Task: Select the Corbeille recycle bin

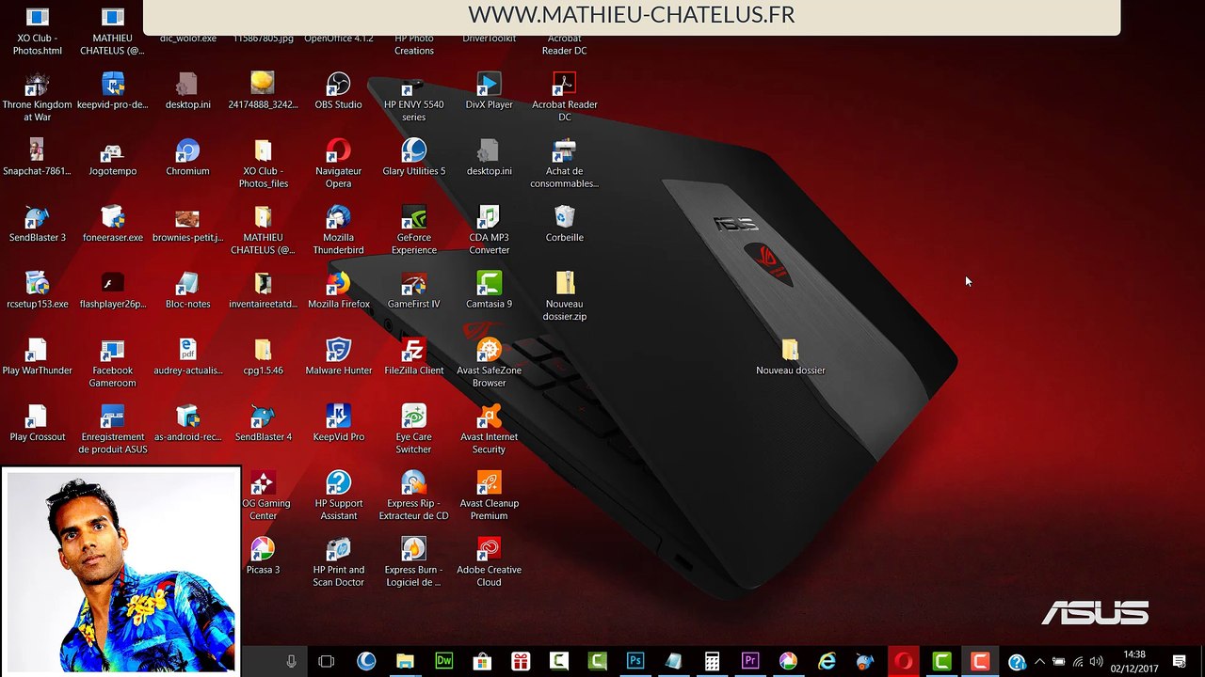Action: pos(564,225)
